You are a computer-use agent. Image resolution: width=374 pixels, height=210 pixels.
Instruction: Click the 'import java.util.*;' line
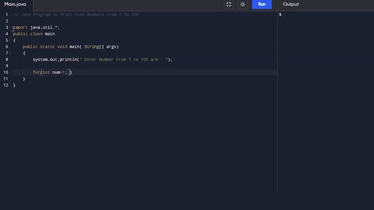[36, 27]
